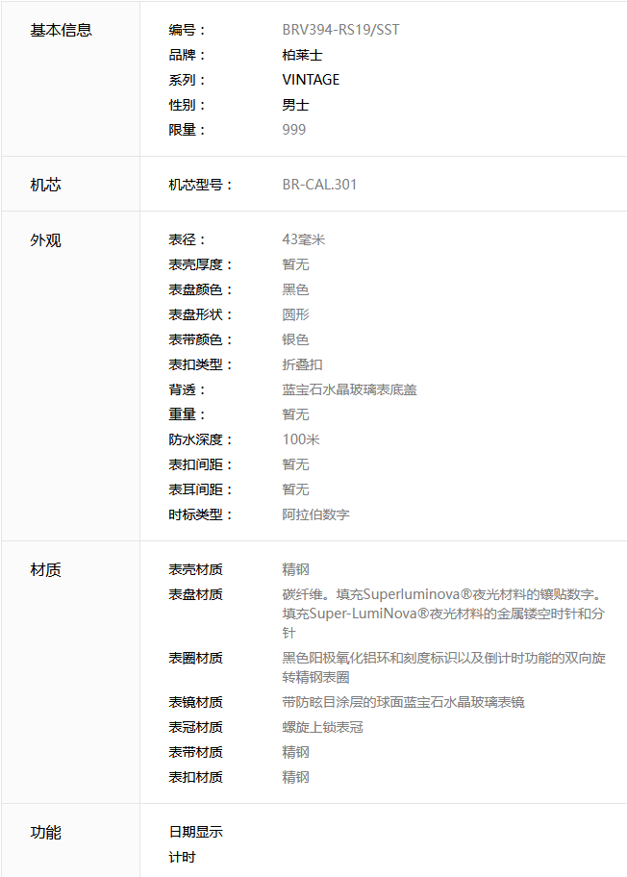Click the 表冠材质 label
The height and width of the screenshot is (877, 627).
(196, 727)
